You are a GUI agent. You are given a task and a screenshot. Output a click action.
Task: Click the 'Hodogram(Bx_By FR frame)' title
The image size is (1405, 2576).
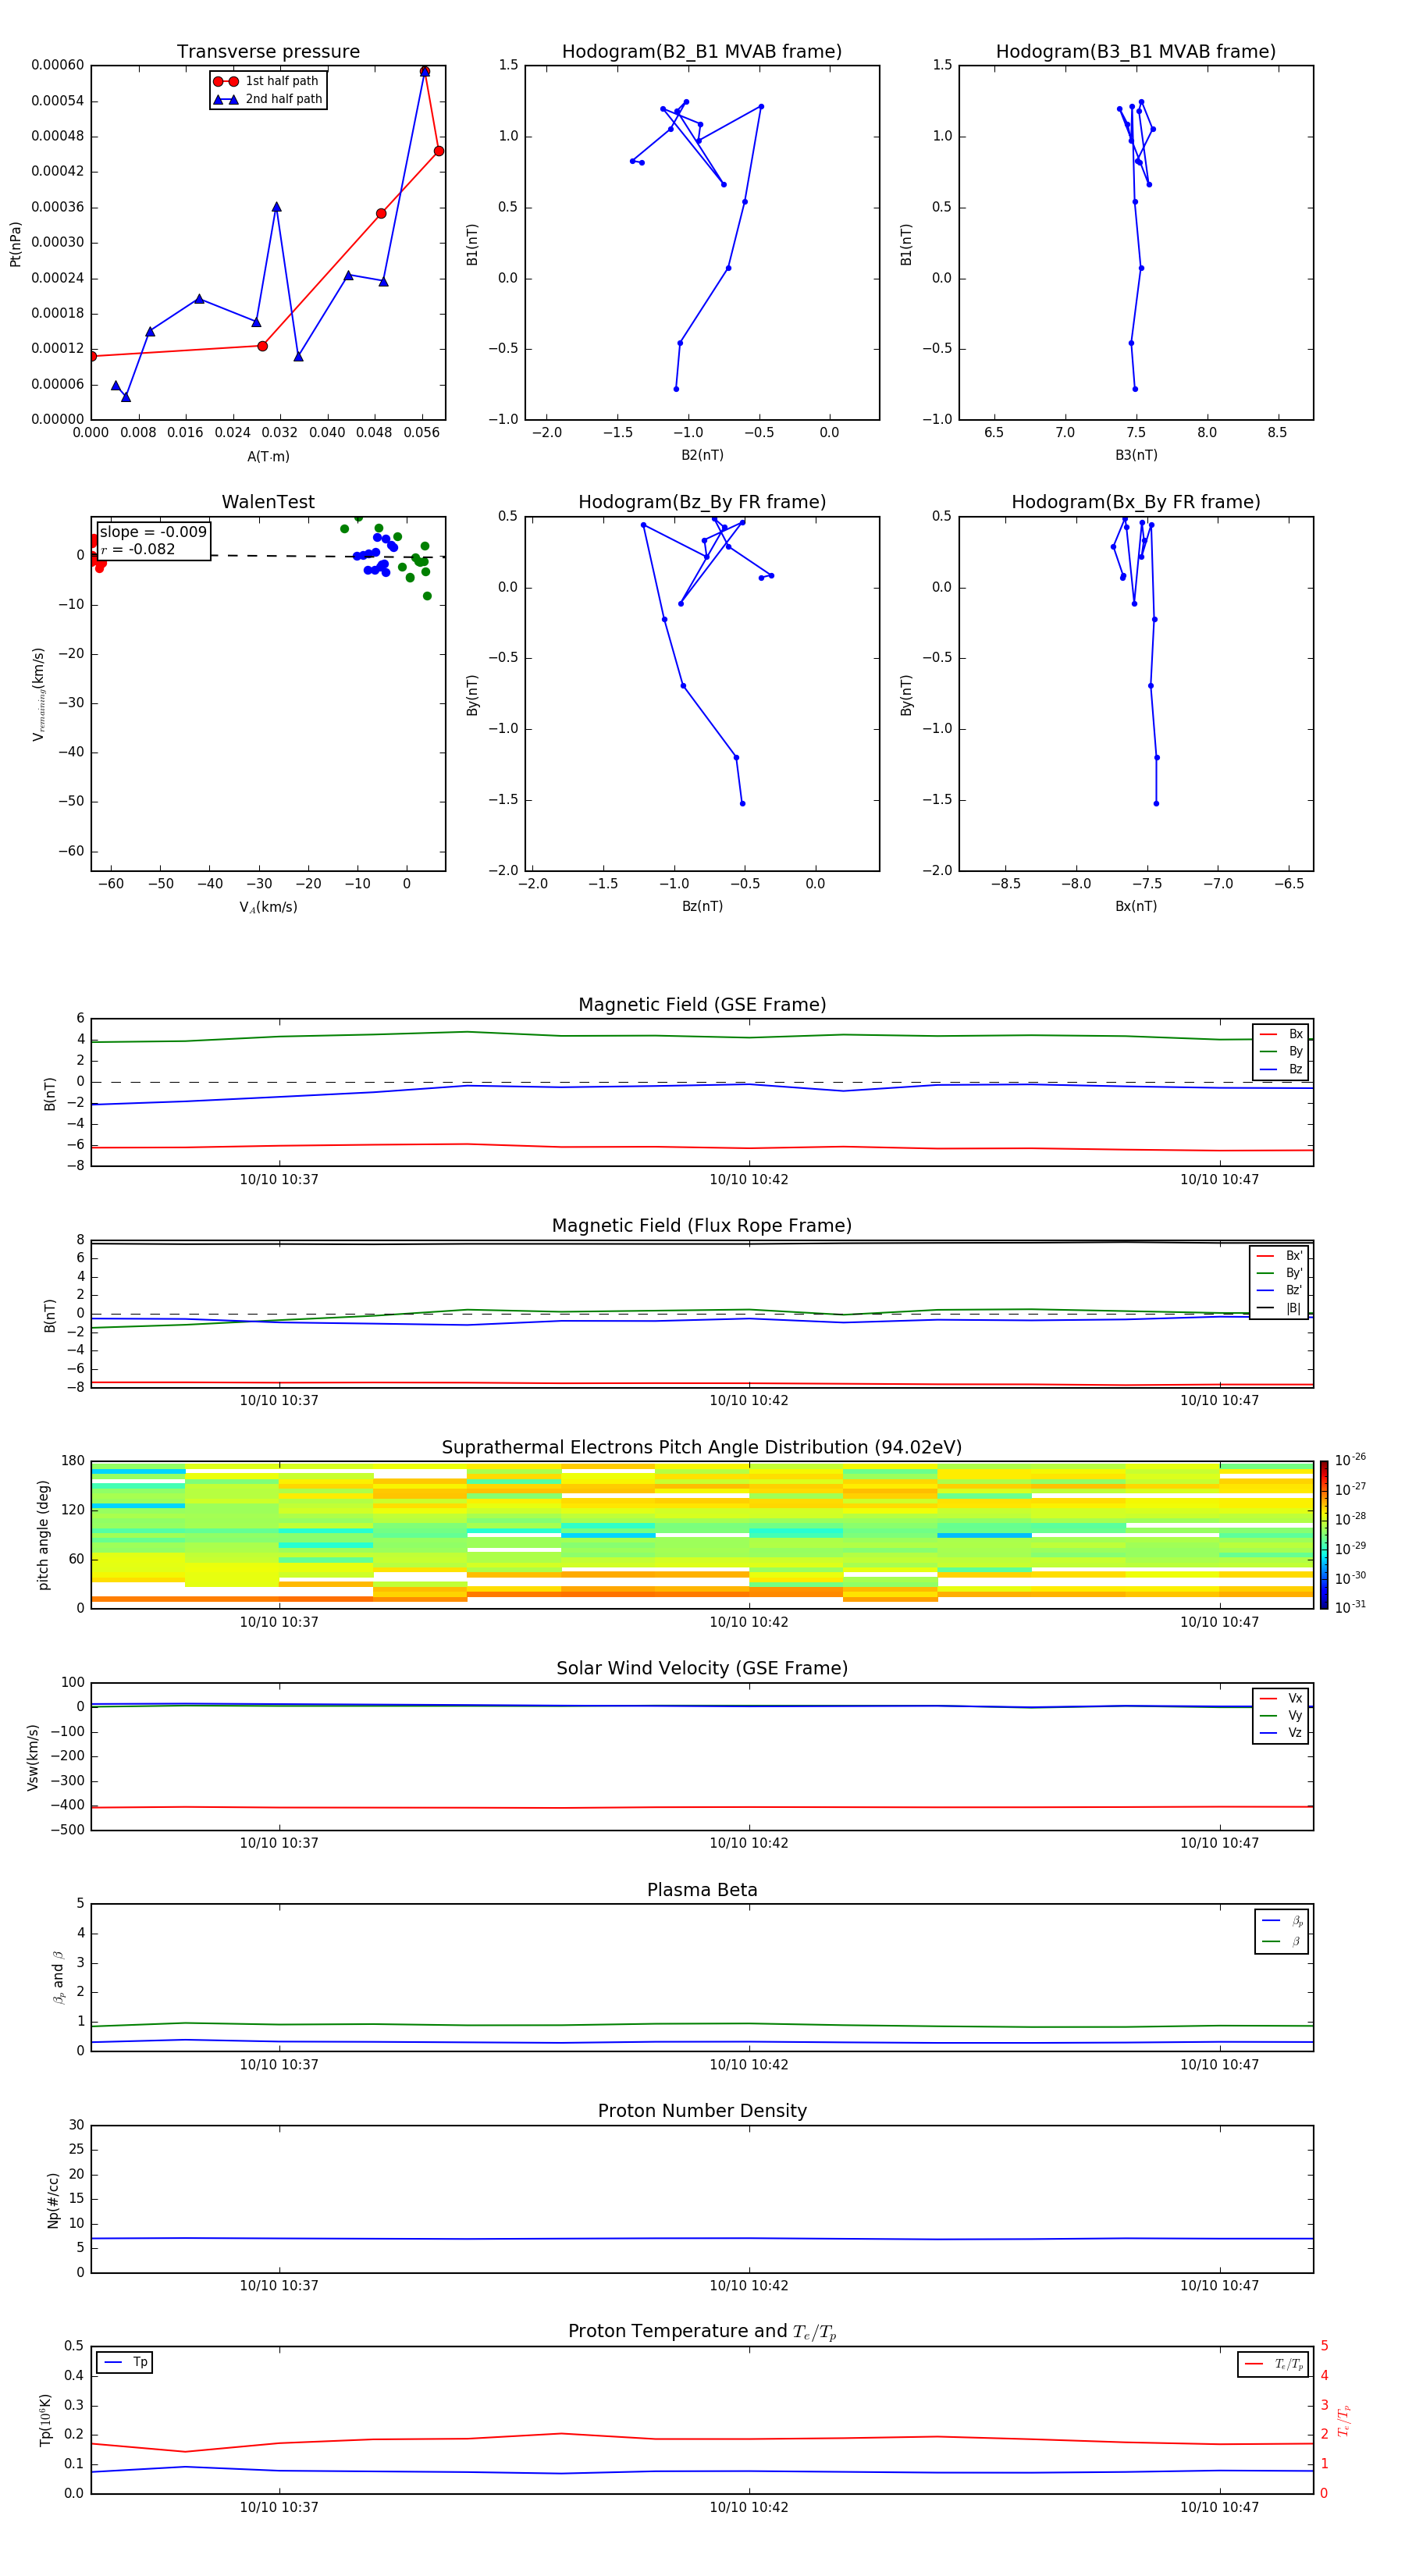[1136, 502]
